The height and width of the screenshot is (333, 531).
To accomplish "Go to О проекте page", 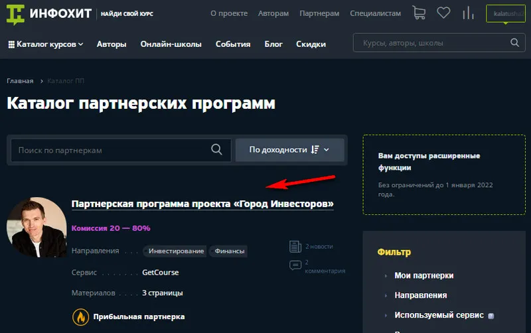I will pyautogui.click(x=229, y=13).
